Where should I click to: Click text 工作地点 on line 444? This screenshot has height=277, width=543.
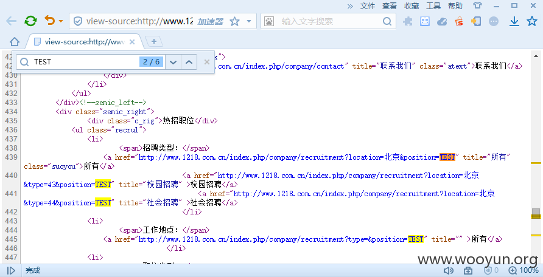click(x=160, y=230)
